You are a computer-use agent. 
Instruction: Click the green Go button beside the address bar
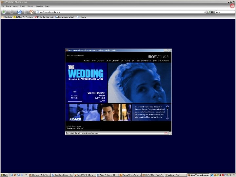pyautogui.click(x=211, y=12)
